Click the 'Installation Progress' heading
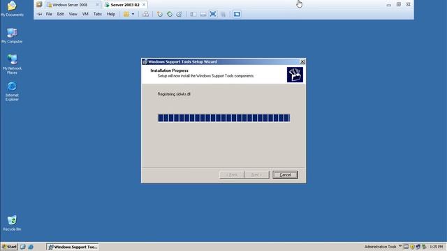Viewport: 447px width, 251px height. [x=169, y=70]
